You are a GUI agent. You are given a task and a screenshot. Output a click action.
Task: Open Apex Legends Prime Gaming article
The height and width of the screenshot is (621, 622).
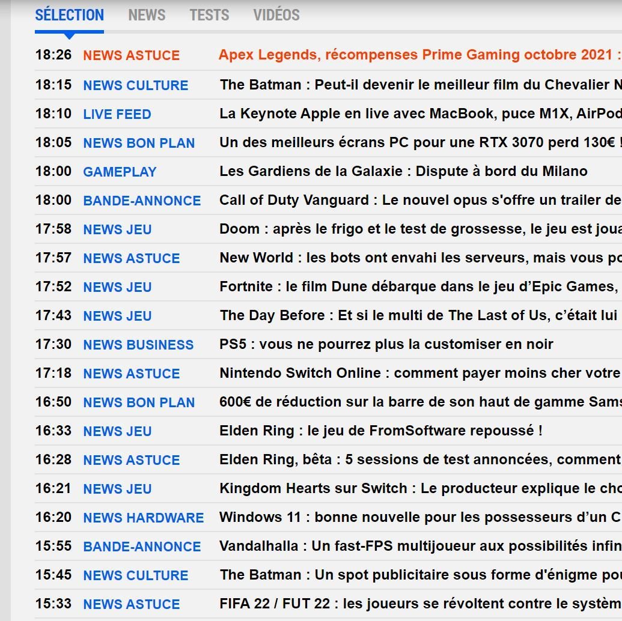(x=420, y=55)
